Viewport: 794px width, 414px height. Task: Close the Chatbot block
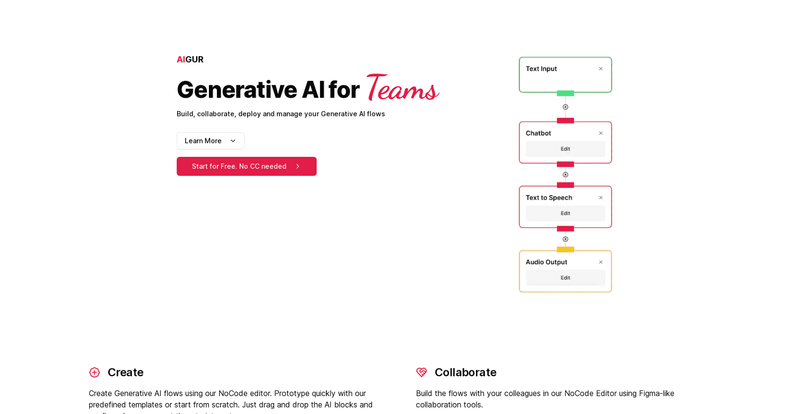(x=600, y=134)
